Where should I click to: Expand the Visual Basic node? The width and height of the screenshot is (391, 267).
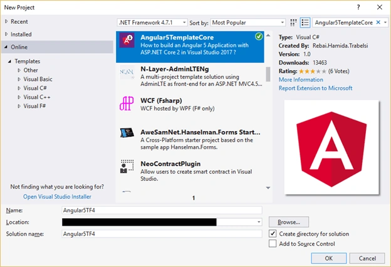coord(19,80)
